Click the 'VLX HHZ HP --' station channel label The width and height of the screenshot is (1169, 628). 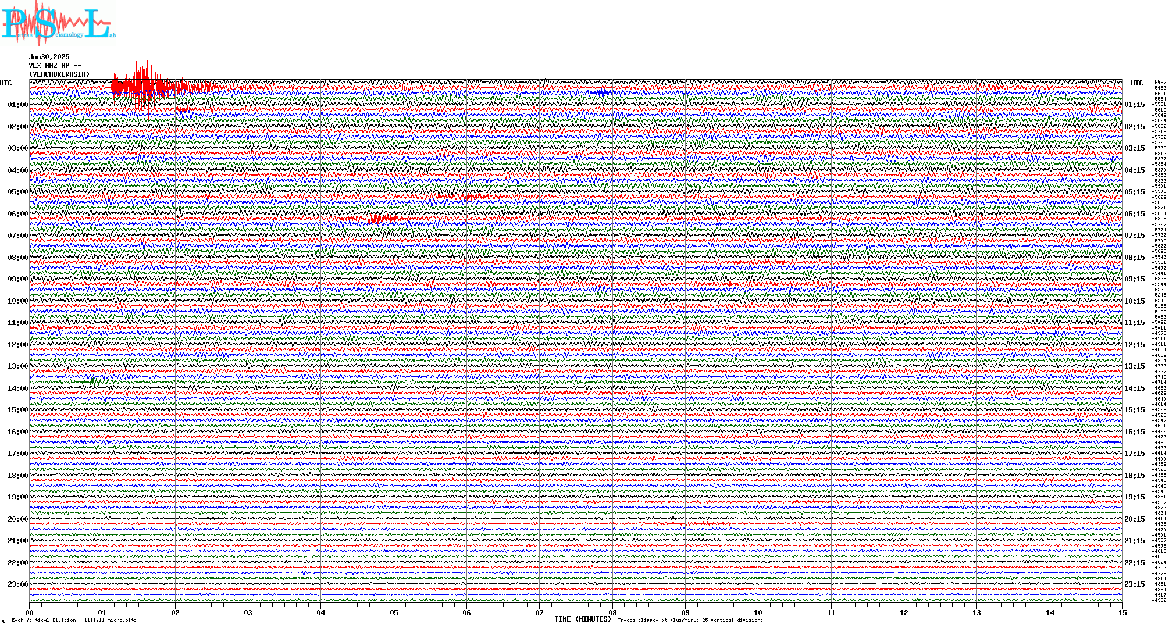pyautogui.click(x=55, y=66)
